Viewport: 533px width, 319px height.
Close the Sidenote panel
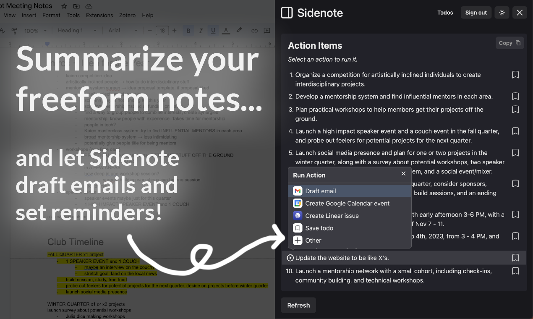[520, 13]
